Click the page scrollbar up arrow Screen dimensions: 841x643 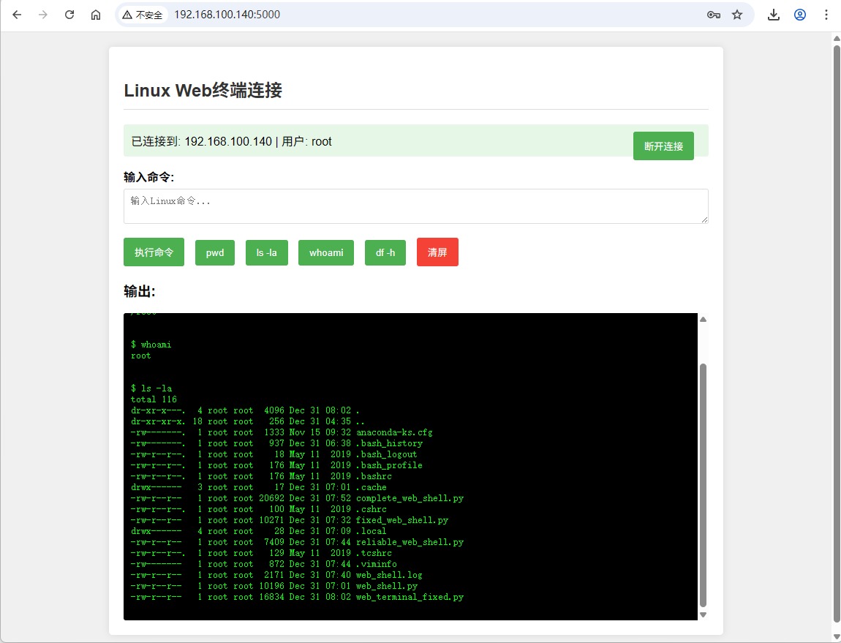(x=837, y=38)
